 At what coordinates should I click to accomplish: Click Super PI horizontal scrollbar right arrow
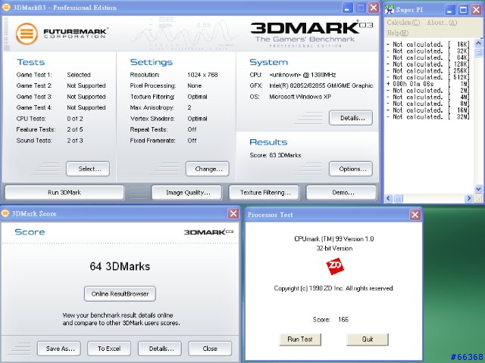pos(469,198)
